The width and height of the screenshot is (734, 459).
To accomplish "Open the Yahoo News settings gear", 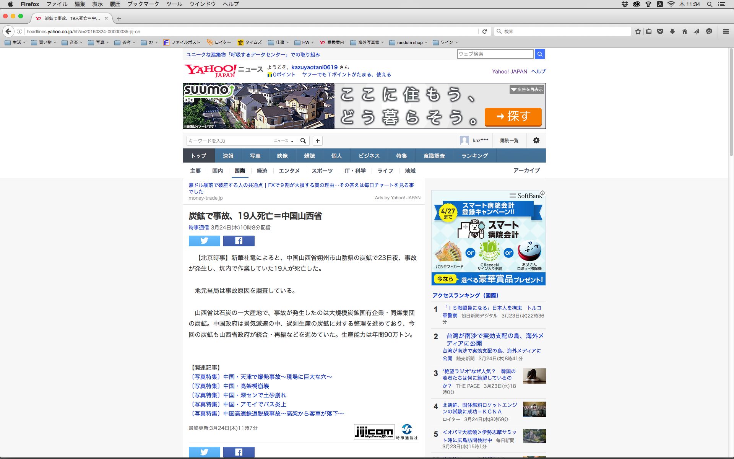I will (x=536, y=140).
